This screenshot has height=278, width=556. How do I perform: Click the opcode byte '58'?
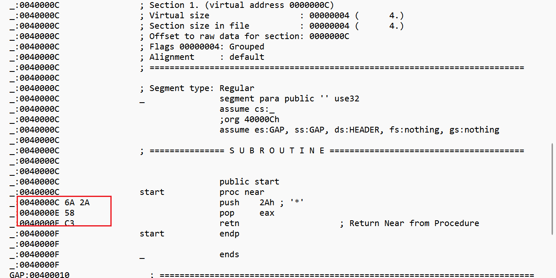coord(70,213)
